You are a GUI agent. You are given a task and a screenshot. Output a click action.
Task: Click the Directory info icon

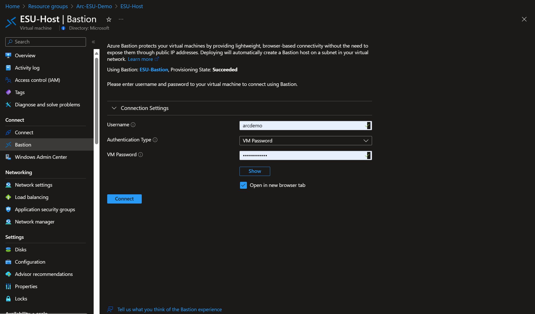pos(63,28)
